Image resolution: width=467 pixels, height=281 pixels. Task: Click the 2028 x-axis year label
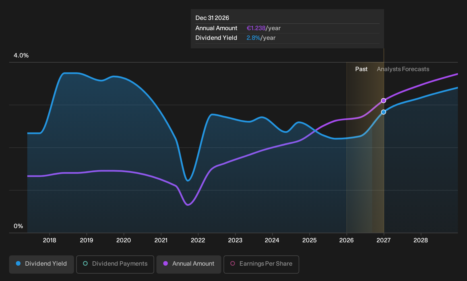pos(421,240)
